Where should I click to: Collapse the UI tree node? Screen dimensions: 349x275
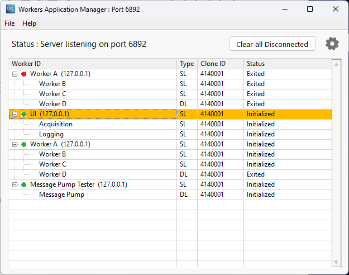tap(15, 114)
